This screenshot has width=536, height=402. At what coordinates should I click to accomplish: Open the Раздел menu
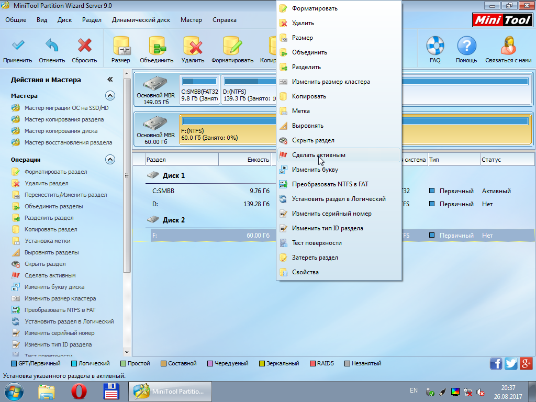coord(92,20)
